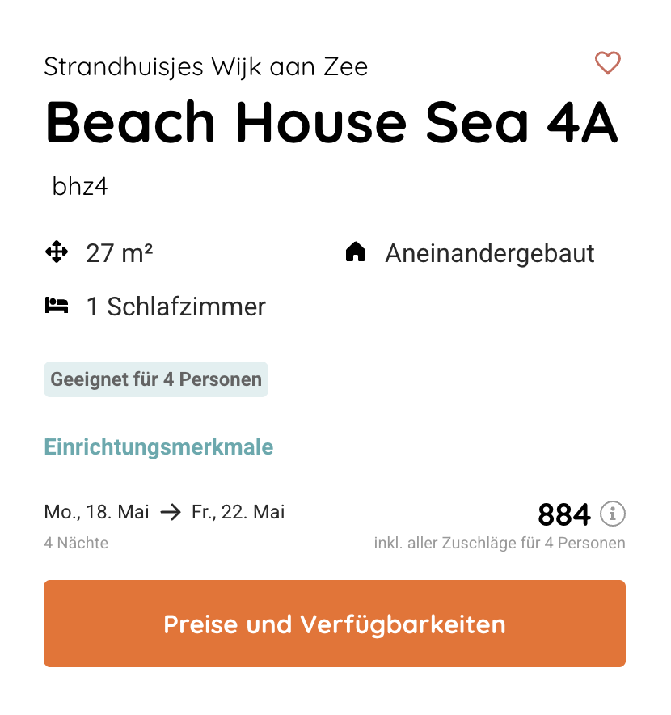Image resolution: width=671 pixels, height=715 pixels.
Task: Click the start date Mo., 18. Mai
Action: pyautogui.click(x=96, y=511)
